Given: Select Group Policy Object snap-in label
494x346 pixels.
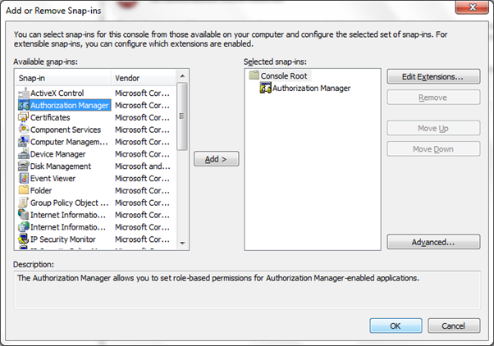Looking at the screenshot, I should coord(69,203).
